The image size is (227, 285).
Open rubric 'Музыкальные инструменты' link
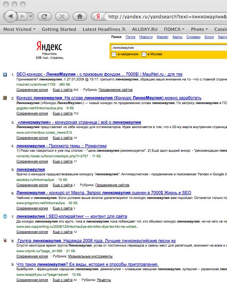tap(90, 256)
